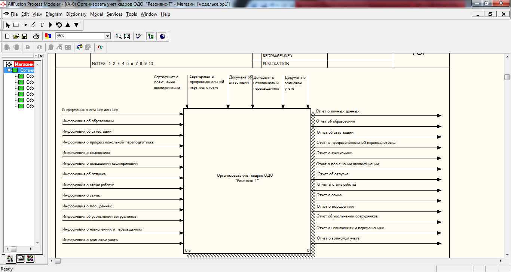Toggle the Model Explorer tree button
511x272 pixels.
(x=150, y=36)
